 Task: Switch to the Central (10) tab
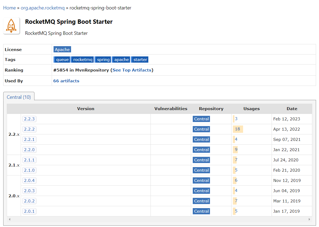click(19, 97)
